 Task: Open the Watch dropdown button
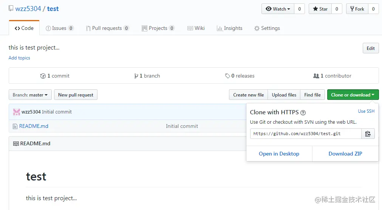point(278,9)
